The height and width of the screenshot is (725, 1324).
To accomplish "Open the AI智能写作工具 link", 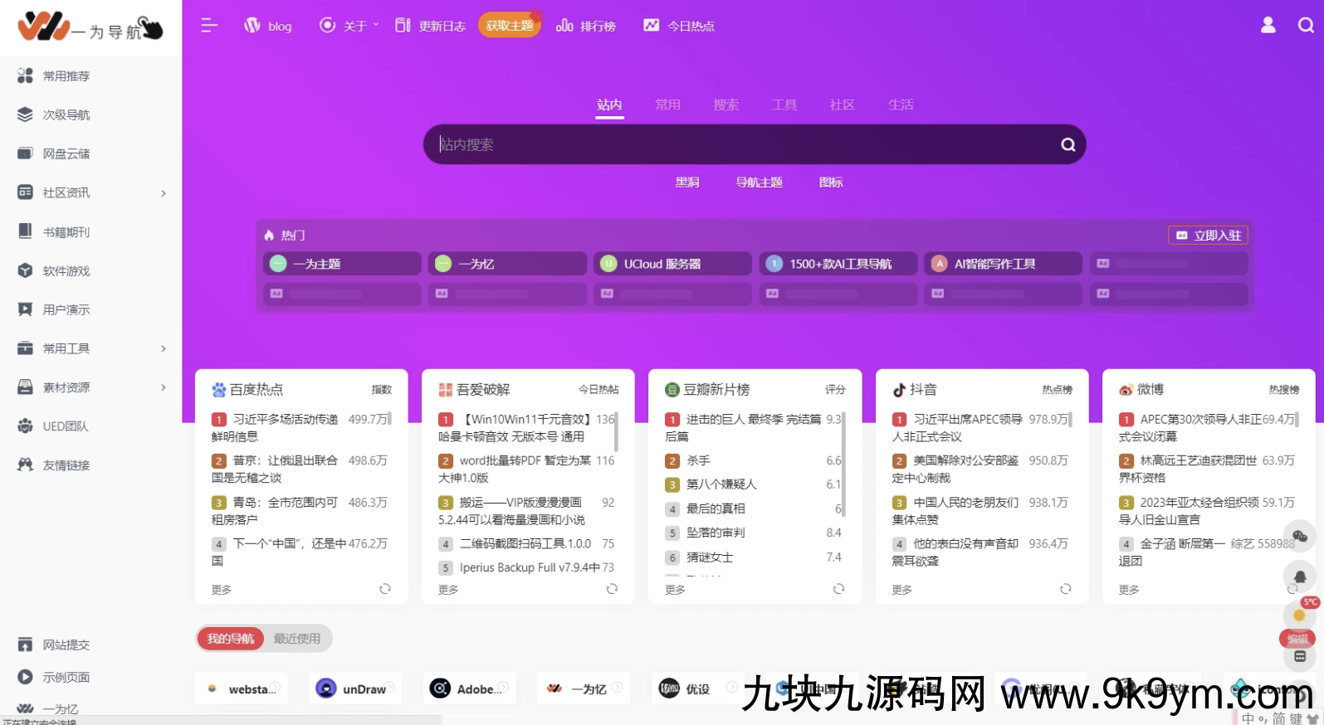I will coord(1003,264).
